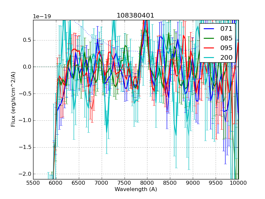The image size is (265, 199).
Task: Click the 8500 x-axis tick label
Action: (170, 183)
